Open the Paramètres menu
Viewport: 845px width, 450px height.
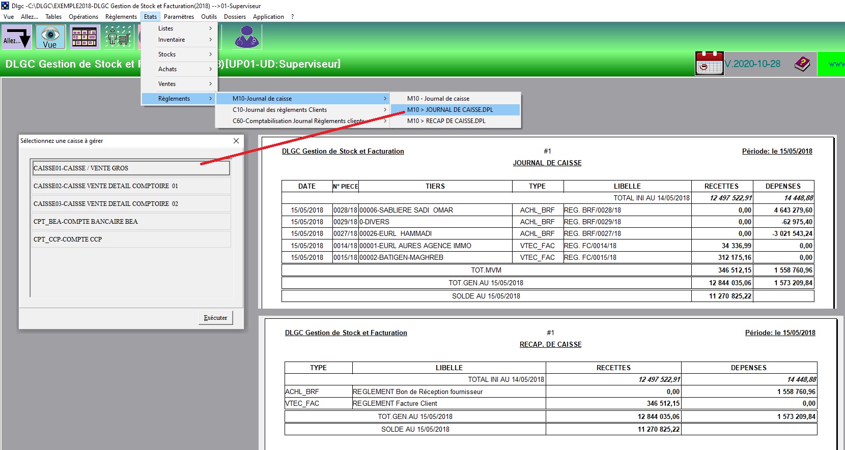click(179, 17)
